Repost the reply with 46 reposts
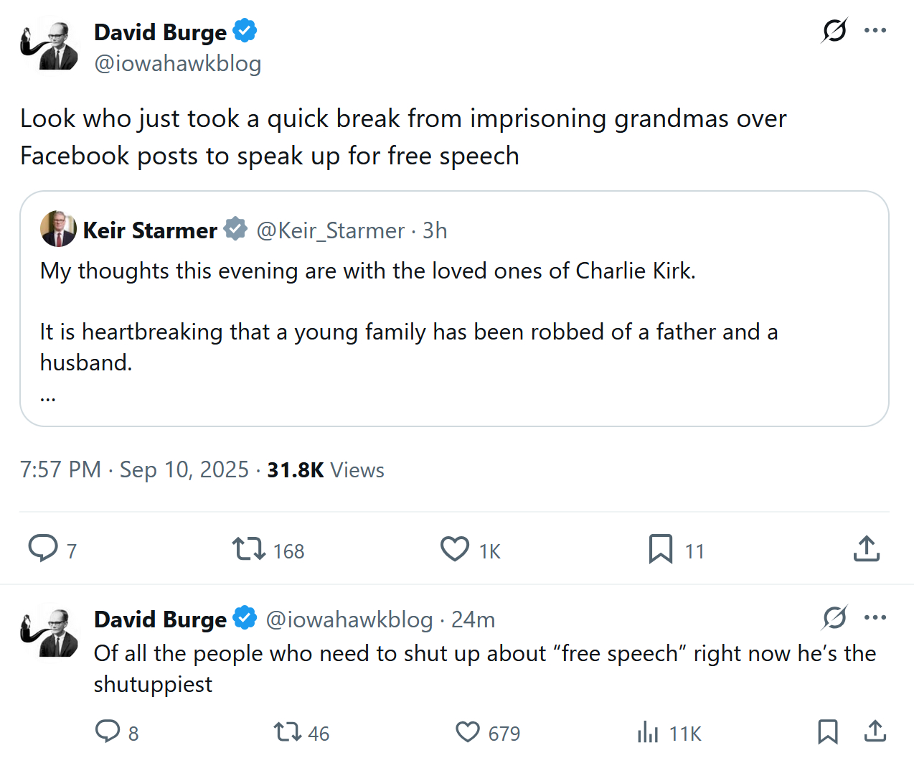Viewport: 914px width, 758px height. (x=288, y=732)
